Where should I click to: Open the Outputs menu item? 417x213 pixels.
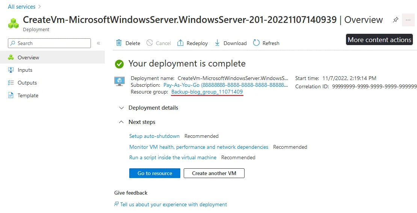(x=27, y=83)
